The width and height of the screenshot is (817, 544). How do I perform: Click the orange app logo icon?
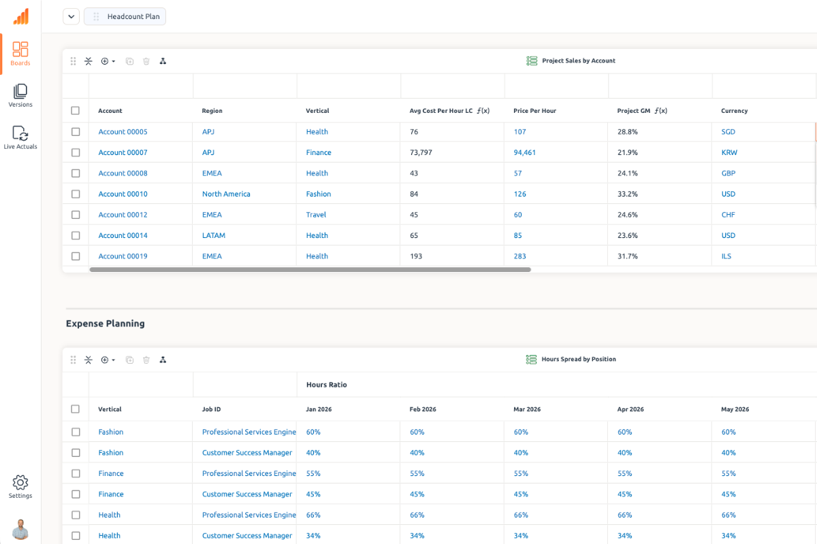20,16
